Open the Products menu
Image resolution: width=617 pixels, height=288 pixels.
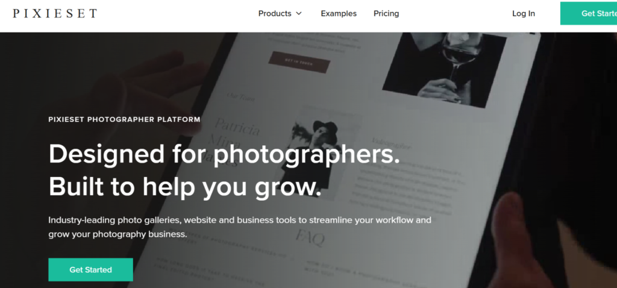(280, 13)
